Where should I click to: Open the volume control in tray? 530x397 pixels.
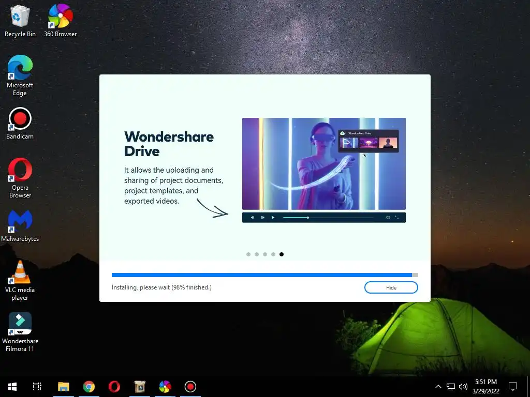(463, 387)
